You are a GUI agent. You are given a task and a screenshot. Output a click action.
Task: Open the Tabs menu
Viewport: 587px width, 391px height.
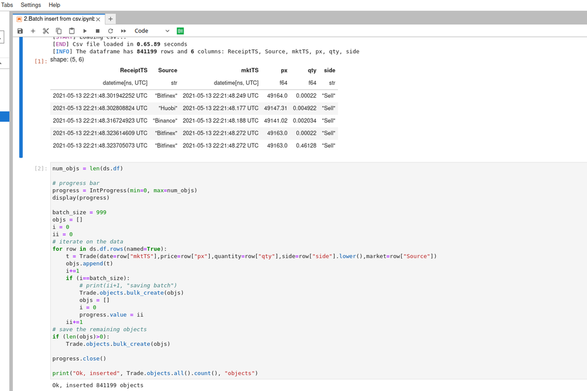pyautogui.click(x=7, y=5)
